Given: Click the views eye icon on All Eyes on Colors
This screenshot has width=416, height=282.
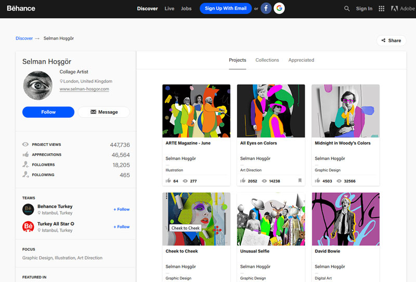Looking at the screenshot, I should pyautogui.click(x=264, y=181).
